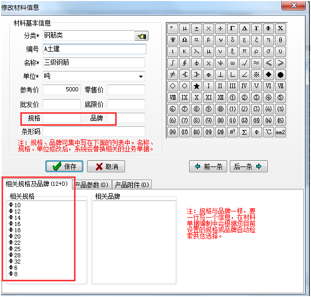Image resolution: width=311 pixels, height=297 pixels.
Task: Insert the mm2 symbol button
Action: click(x=280, y=132)
